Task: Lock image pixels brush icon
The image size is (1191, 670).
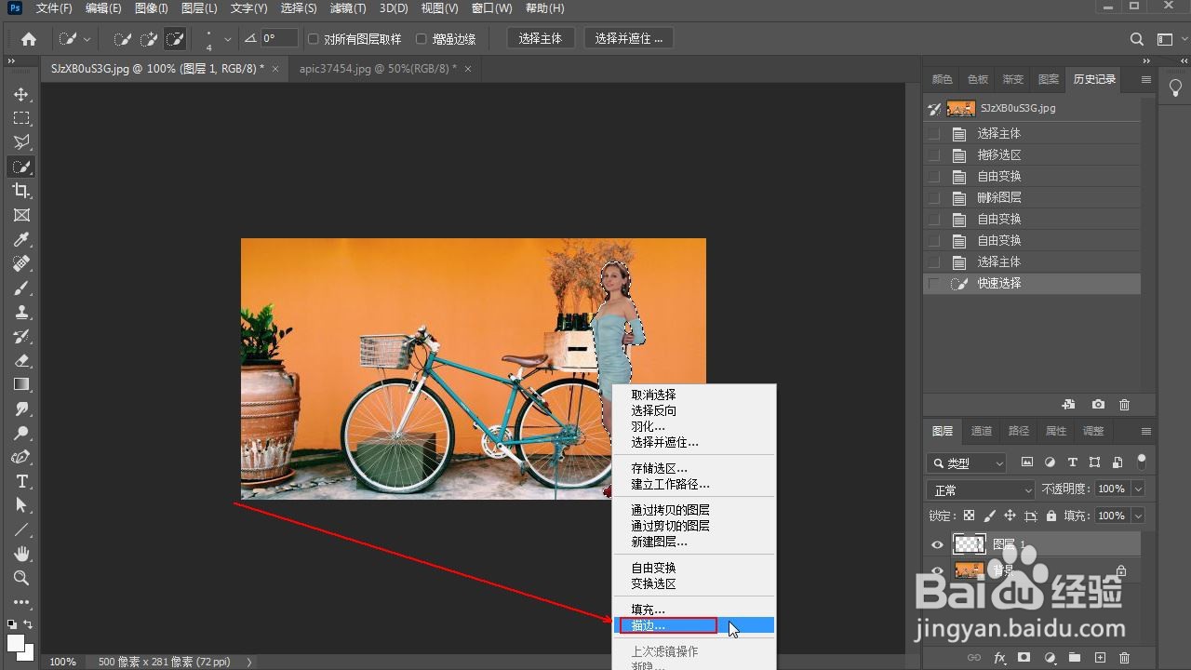Action: pos(989,516)
